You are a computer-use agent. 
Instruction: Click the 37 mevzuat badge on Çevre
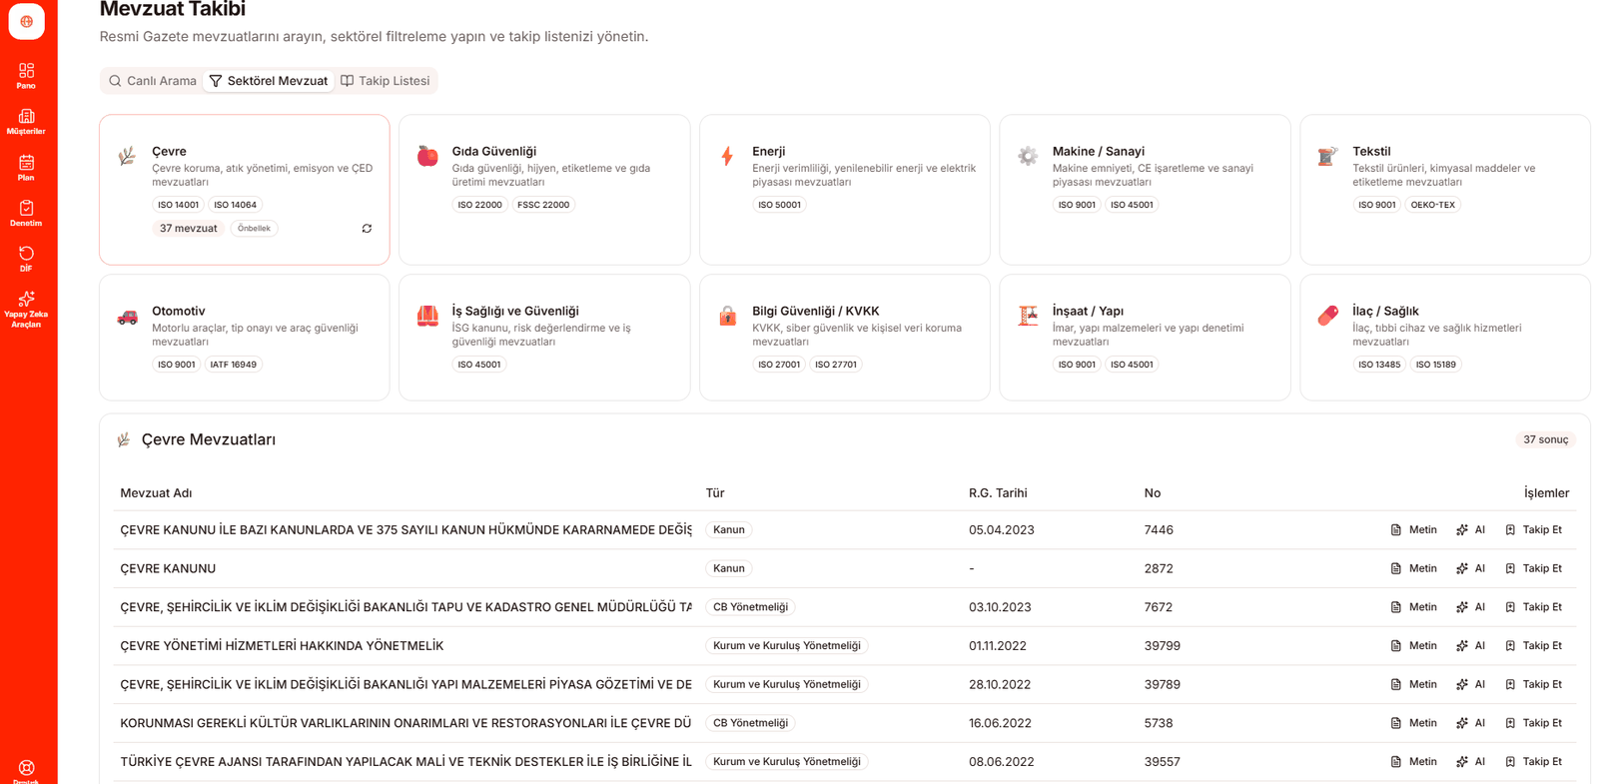189,229
